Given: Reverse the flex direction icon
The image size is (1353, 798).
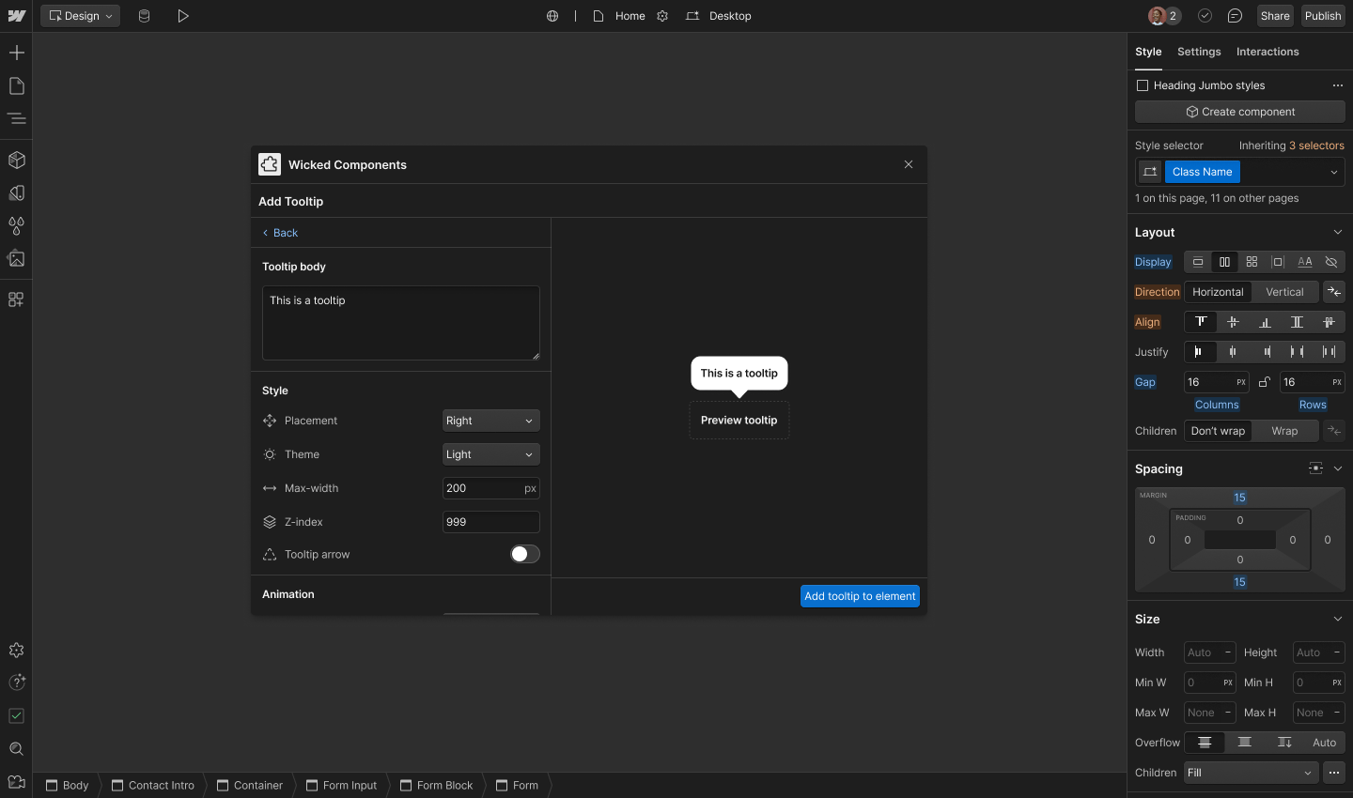Looking at the screenshot, I should click(x=1334, y=292).
